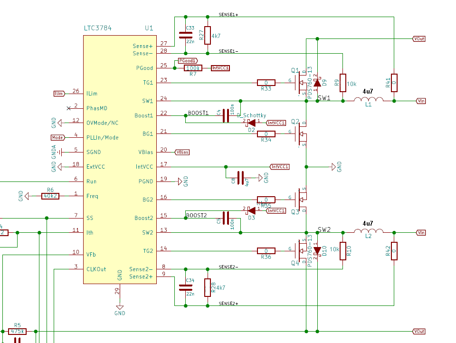Select the LTC3784 U1 chip body

pos(120,160)
